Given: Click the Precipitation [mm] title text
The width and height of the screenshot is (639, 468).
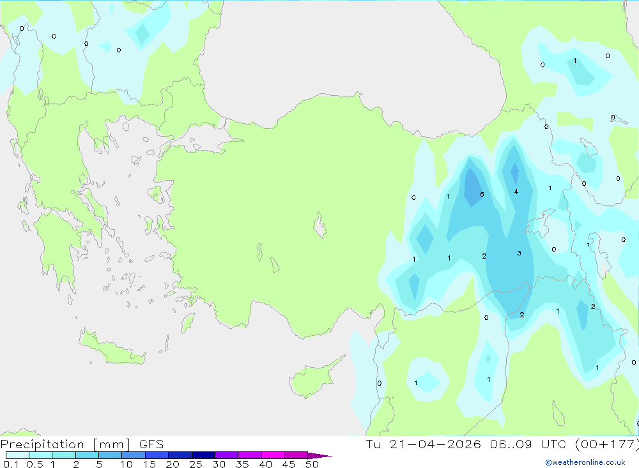Looking at the screenshot, I should [x=65, y=444].
